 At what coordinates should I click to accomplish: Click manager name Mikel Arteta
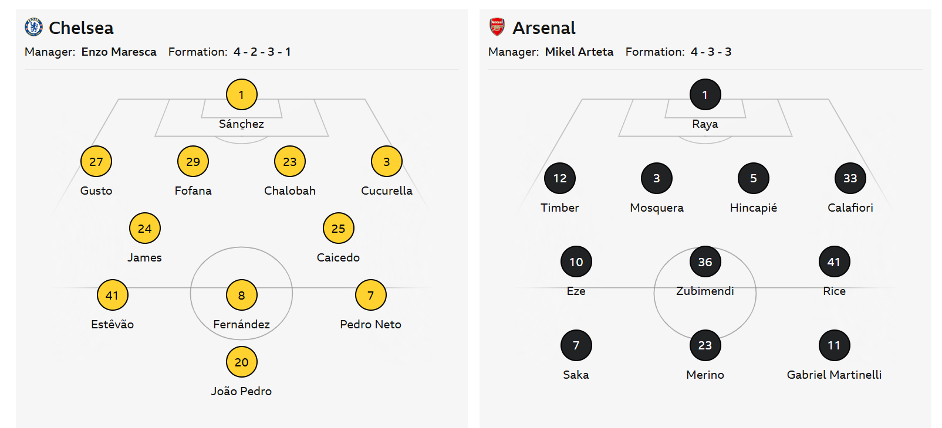(x=579, y=52)
